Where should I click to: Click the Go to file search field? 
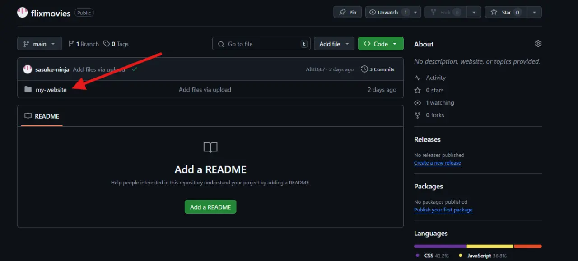click(x=261, y=44)
